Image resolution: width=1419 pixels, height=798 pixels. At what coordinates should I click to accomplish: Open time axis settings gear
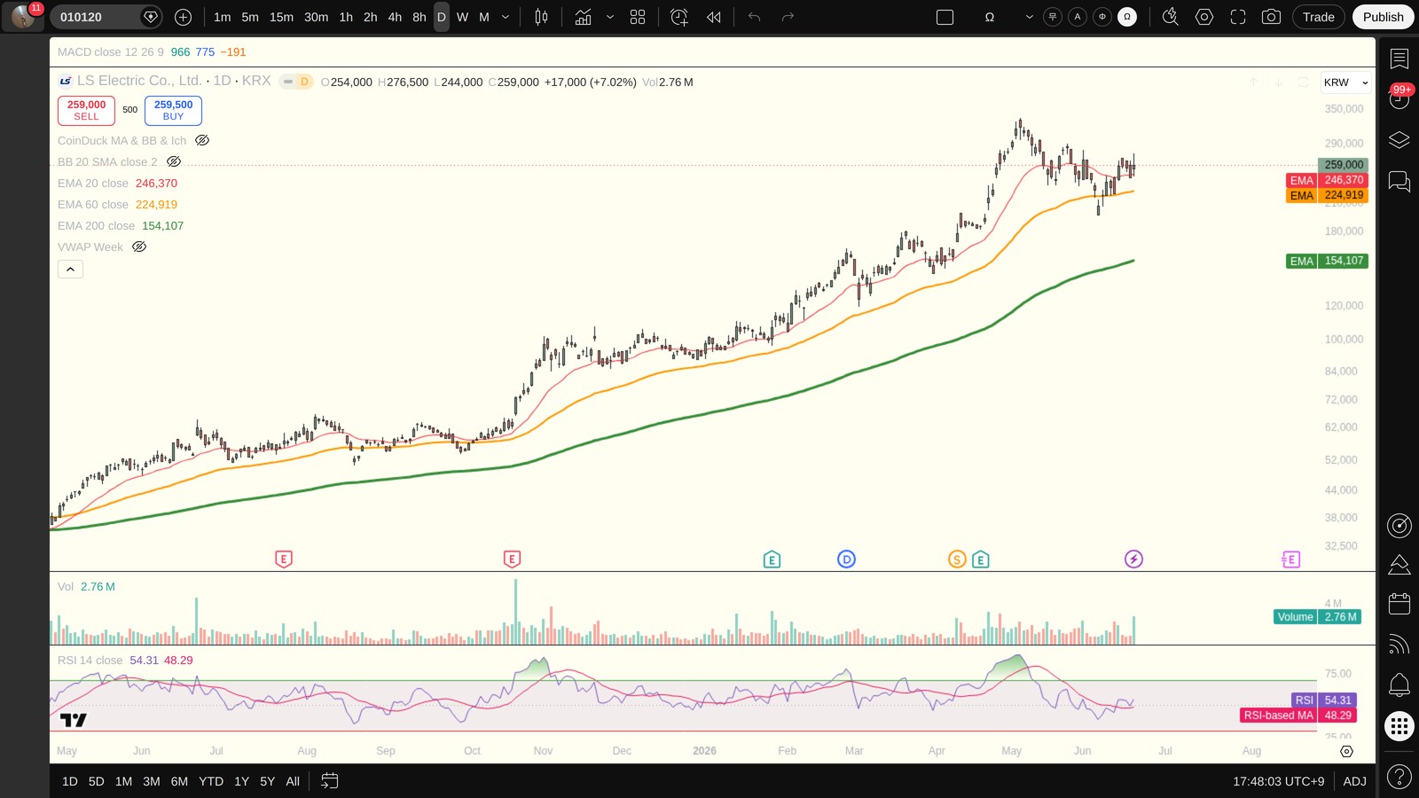[x=1346, y=751]
